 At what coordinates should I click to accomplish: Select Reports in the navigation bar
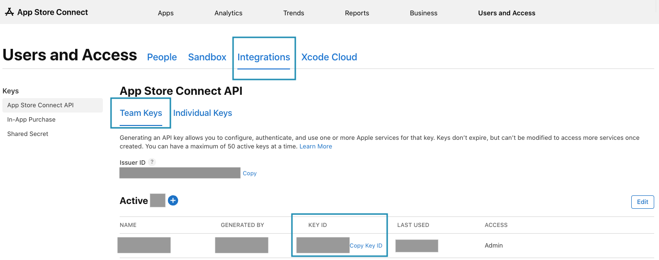[357, 13]
